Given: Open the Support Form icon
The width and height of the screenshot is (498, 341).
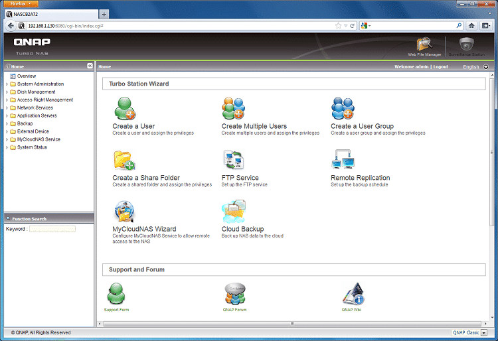Looking at the screenshot, I should pyautogui.click(x=116, y=293).
